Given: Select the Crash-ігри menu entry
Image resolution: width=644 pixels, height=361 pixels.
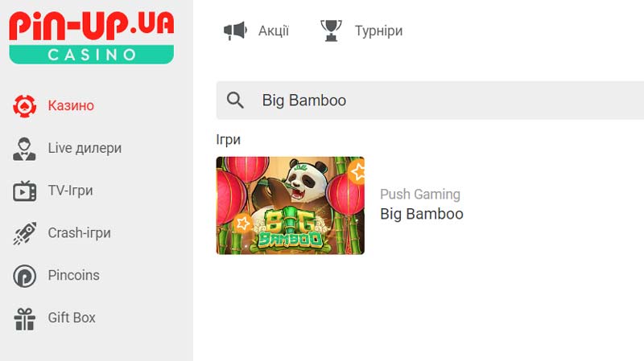Looking at the screenshot, I should tap(79, 233).
